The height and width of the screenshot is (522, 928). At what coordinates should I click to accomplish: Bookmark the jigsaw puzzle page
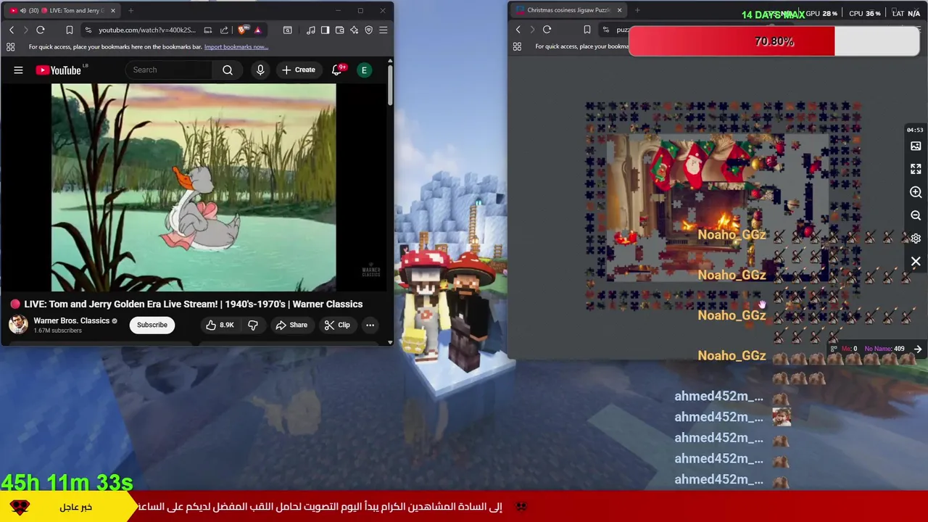587,30
